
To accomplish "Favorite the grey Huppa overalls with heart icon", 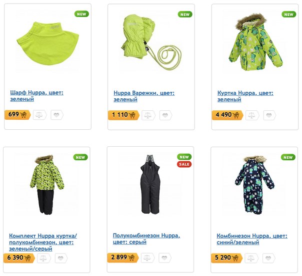I will point(165,258).
